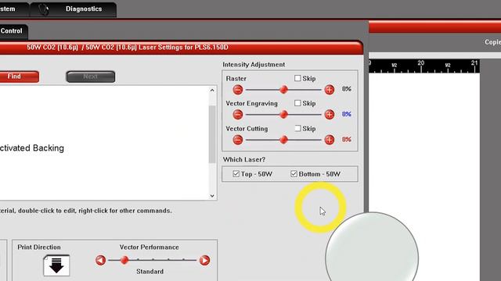
Task: Decrease Vector Engraving intensity minus button
Action: [x=238, y=115]
